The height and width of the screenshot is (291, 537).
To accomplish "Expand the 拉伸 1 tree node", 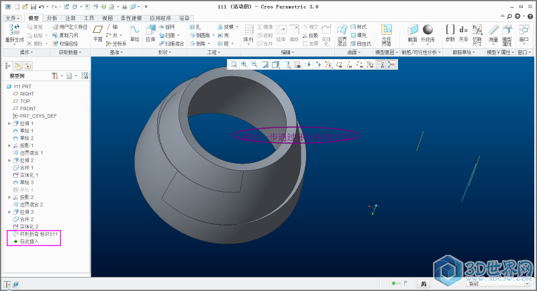I will (9, 123).
